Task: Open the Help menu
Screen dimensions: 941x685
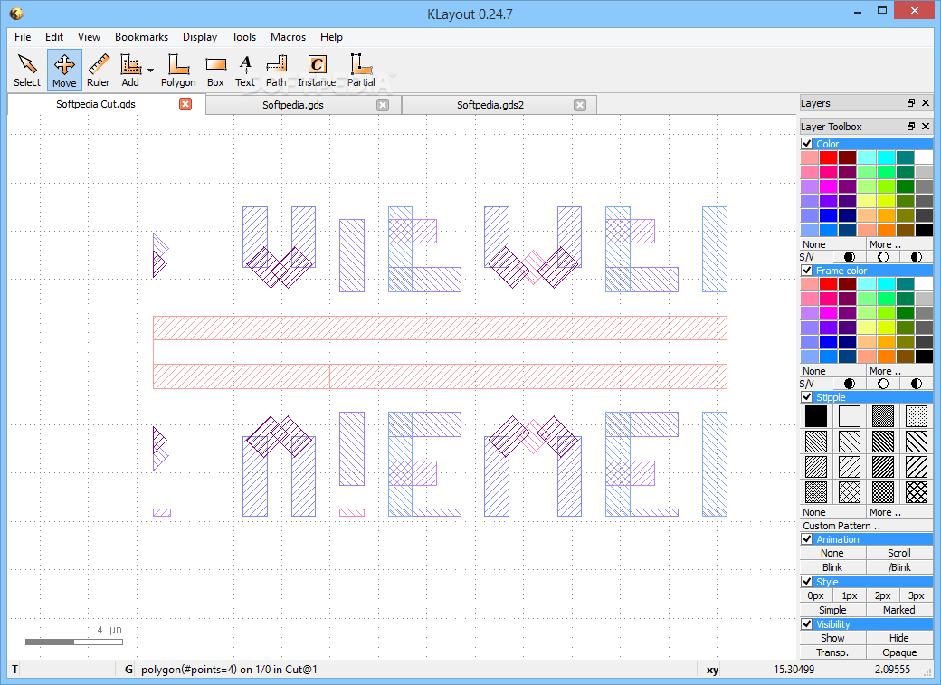Action: pos(331,36)
